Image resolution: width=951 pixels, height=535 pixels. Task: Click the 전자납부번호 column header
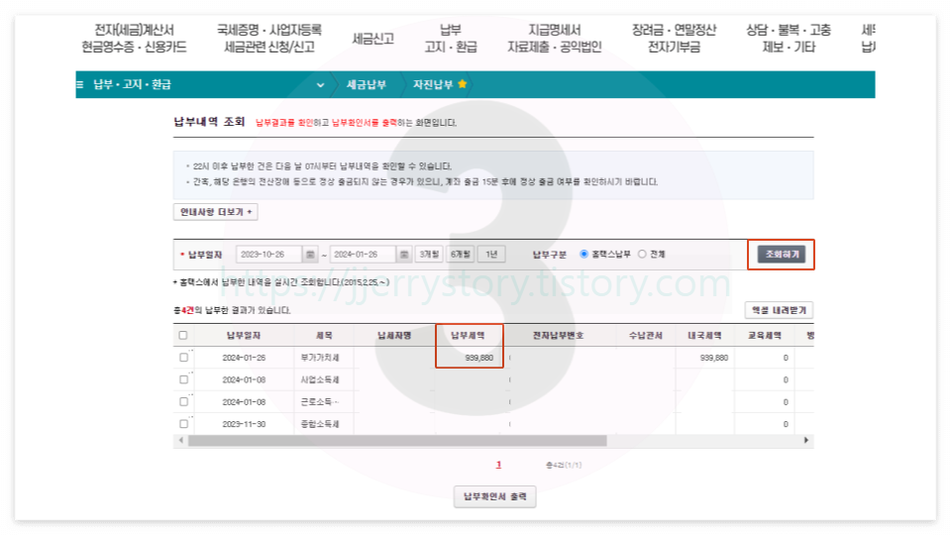tap(558, 335)
